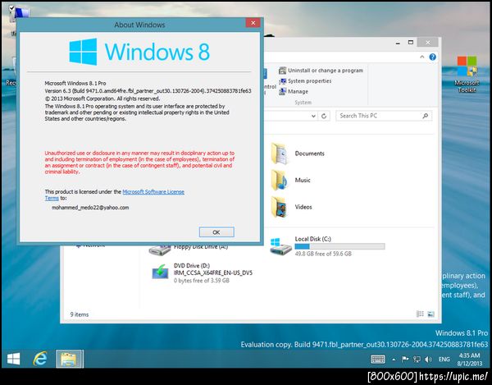Click the 'Local Disk (C:)' name label
Viewport: 492px width, 385px height.
tap(313, 239)
